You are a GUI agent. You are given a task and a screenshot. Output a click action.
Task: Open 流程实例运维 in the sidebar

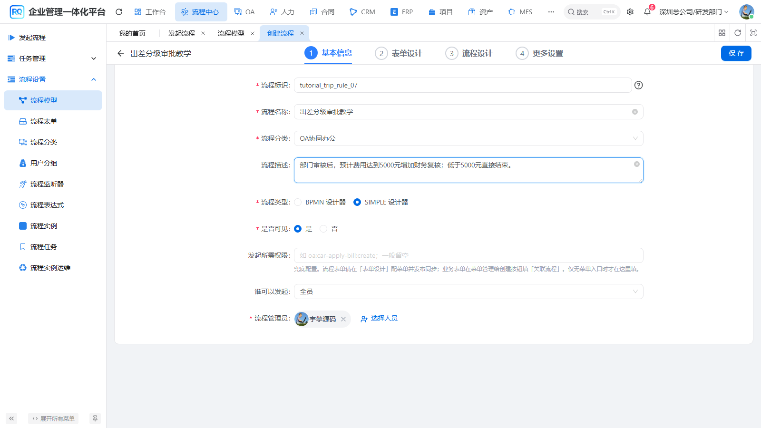click(53, 268)
